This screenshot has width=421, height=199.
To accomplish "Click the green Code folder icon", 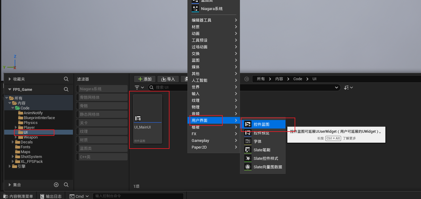I will click(x=18, y=108).
